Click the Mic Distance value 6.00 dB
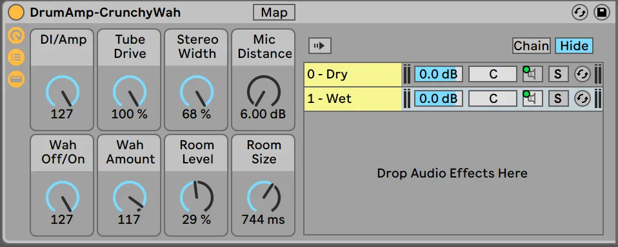Screen dimensions: 618x247 (x=263, y=114)
